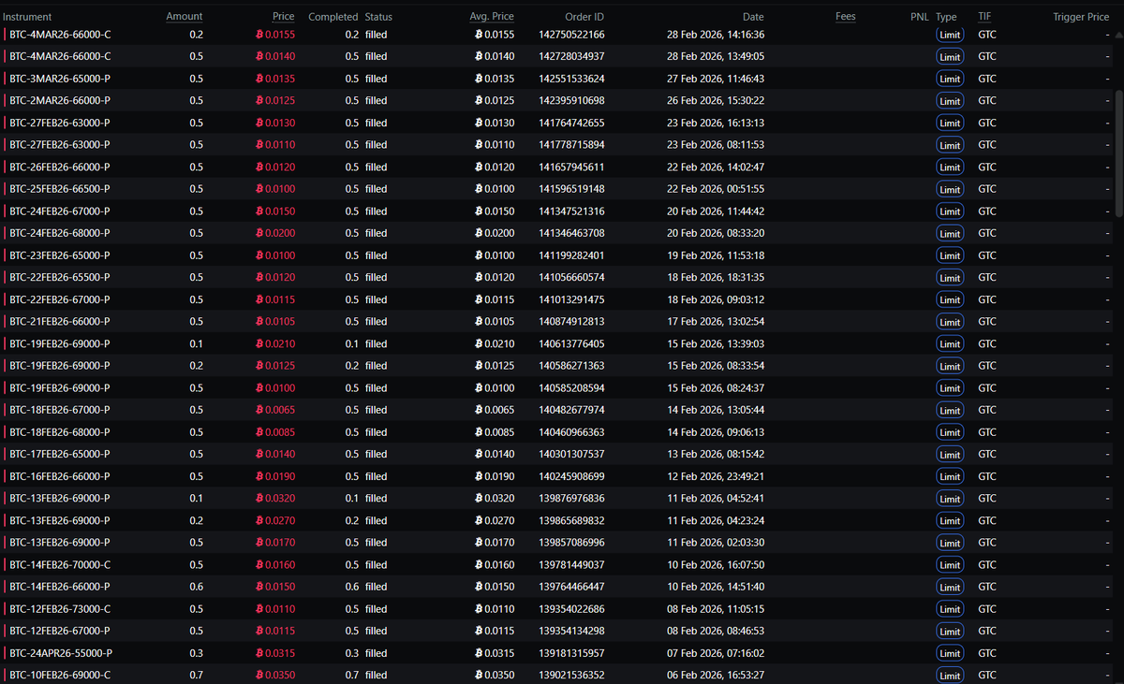The height and width of the screenshot is (684, 1124).
Task: Click date 15 Feb 2026, 08:24:37
Action: (x=716, y=387)
